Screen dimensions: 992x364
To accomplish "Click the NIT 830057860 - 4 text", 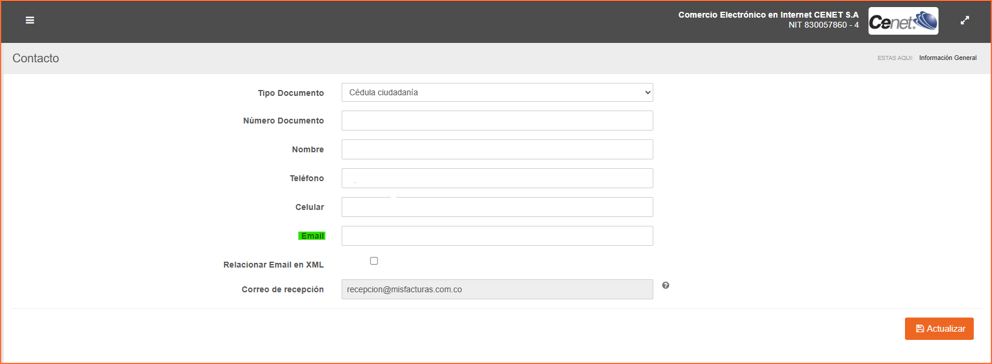I will tap(823, 25).
